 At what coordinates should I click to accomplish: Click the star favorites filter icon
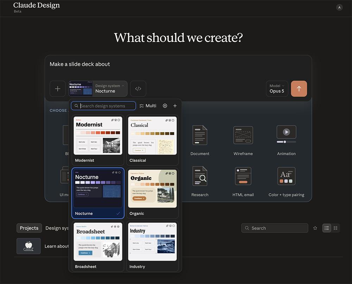315,228
